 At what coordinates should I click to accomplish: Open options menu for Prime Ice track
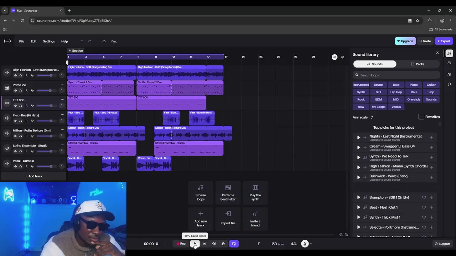point(62,85)
